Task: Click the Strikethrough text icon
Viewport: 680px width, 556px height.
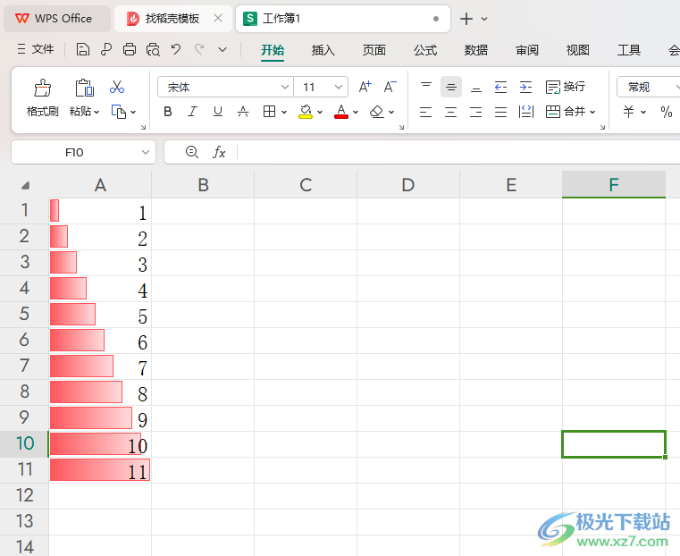Action: [x=243, y=112]
